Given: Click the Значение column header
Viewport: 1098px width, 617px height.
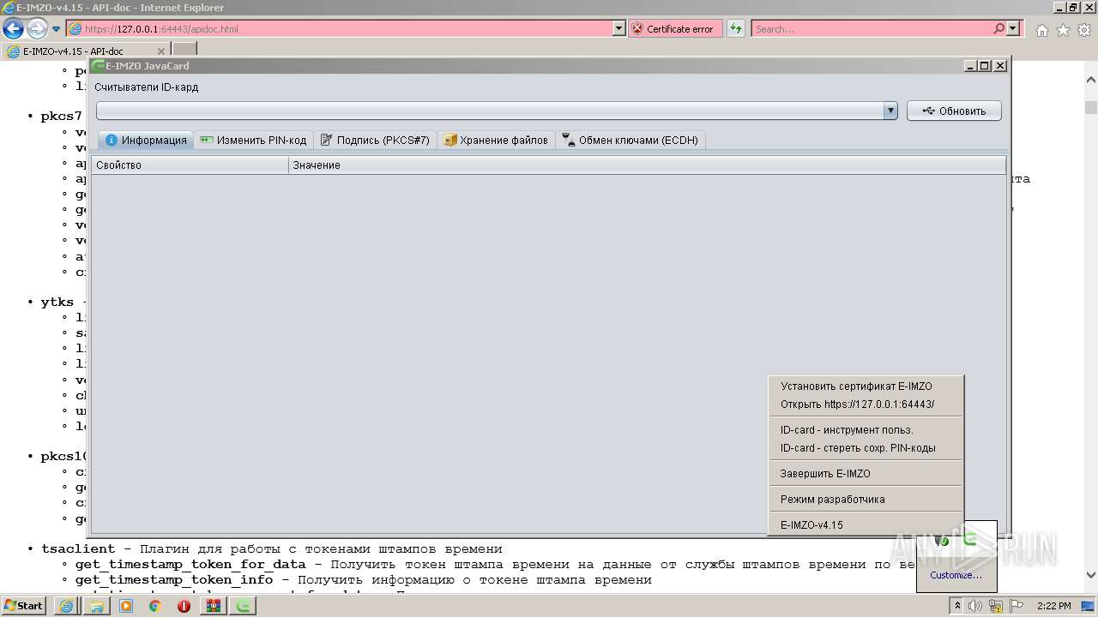Looking at the screenshot, I should click(x=647, y=165).
